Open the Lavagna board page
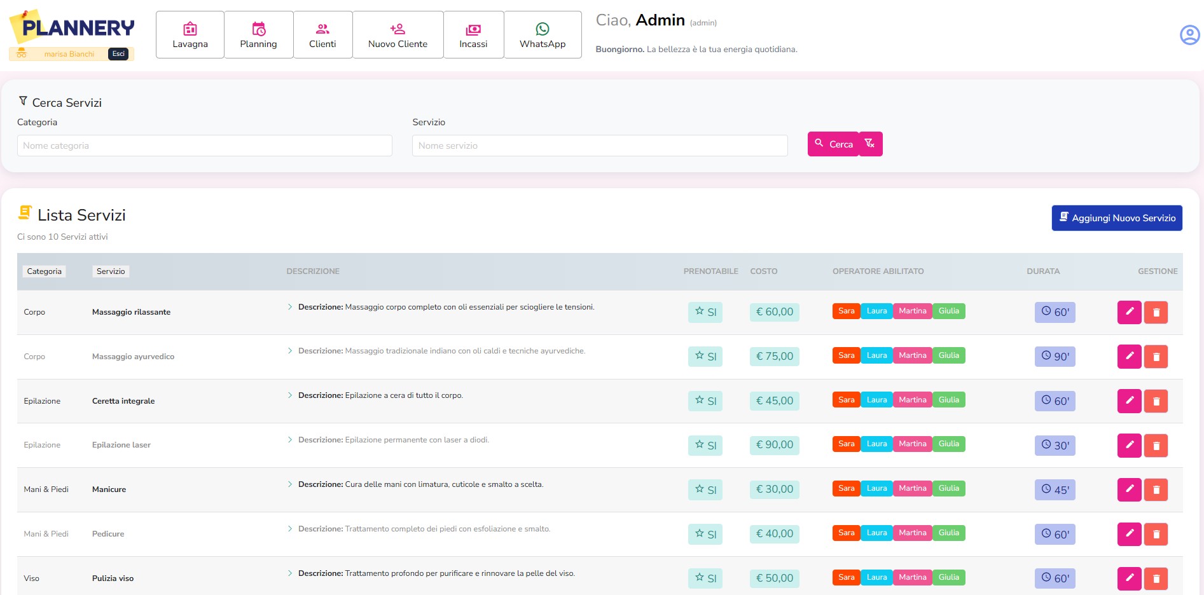The image size is (1204, 595). point(190,35)
